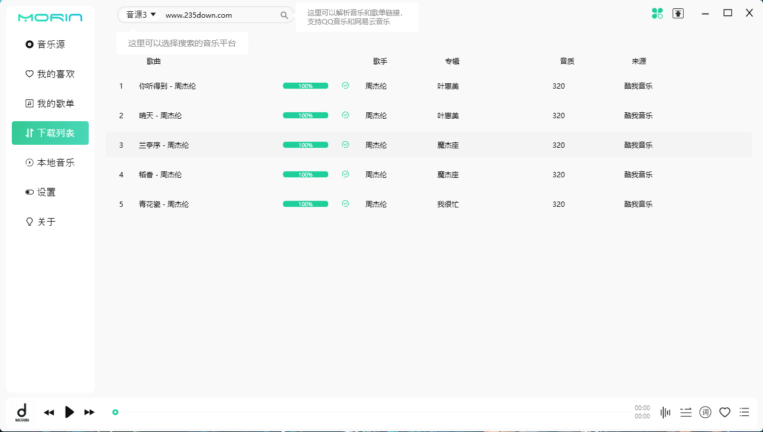Show lyrics with the 词 icon
763x432 pixels.
(705, 412)
